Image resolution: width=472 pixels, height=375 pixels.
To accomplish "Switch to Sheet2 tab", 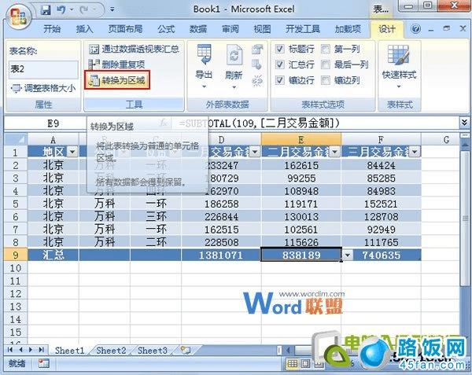I will click(x=111, y=351).
